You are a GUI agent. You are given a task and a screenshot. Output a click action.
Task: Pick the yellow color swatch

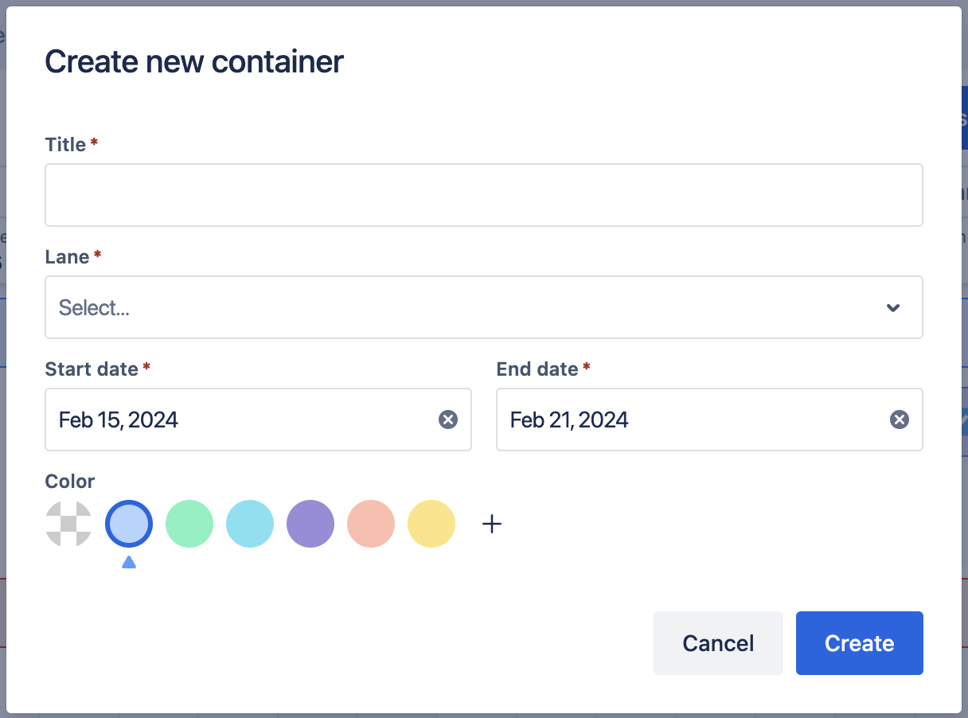point(431,524)
